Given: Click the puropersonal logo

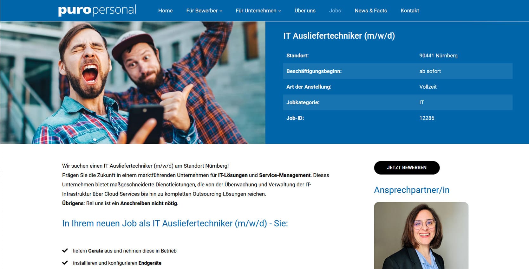Looking at the screenshot, I should click(x=97, y=10).
